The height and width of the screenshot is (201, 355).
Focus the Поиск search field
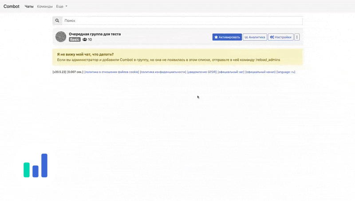tap(182, 20)
